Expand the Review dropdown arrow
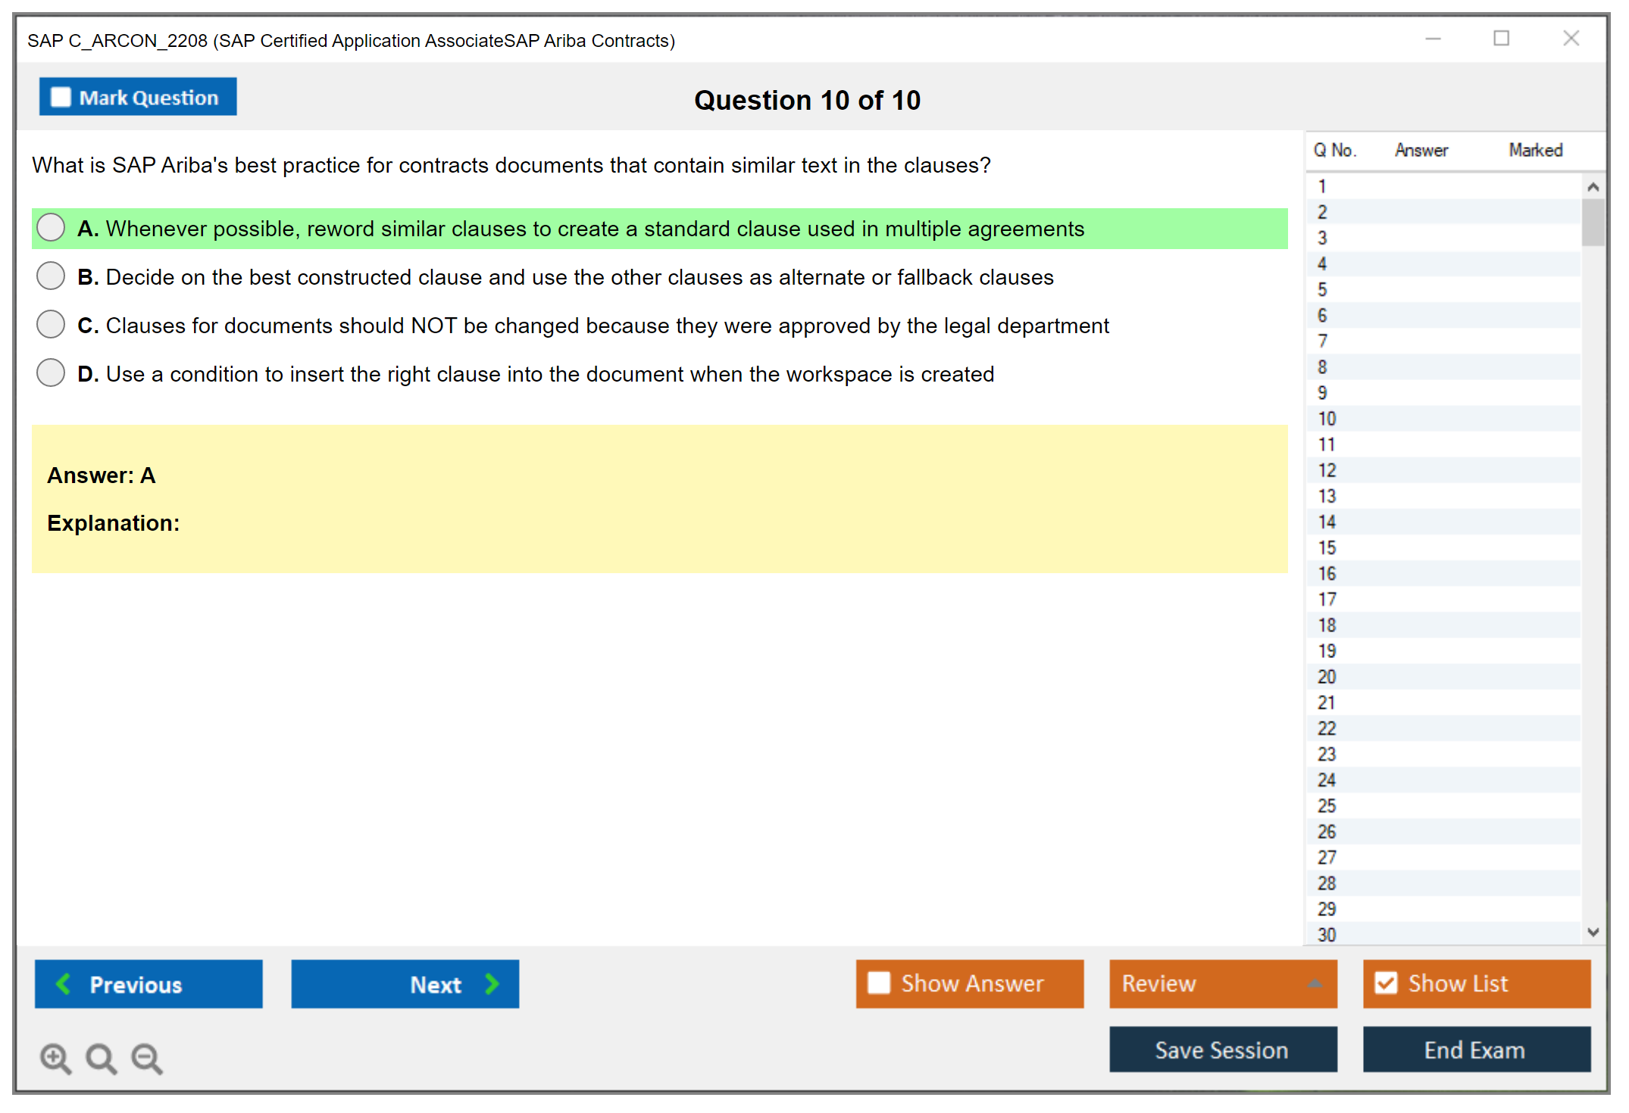 1315,984
